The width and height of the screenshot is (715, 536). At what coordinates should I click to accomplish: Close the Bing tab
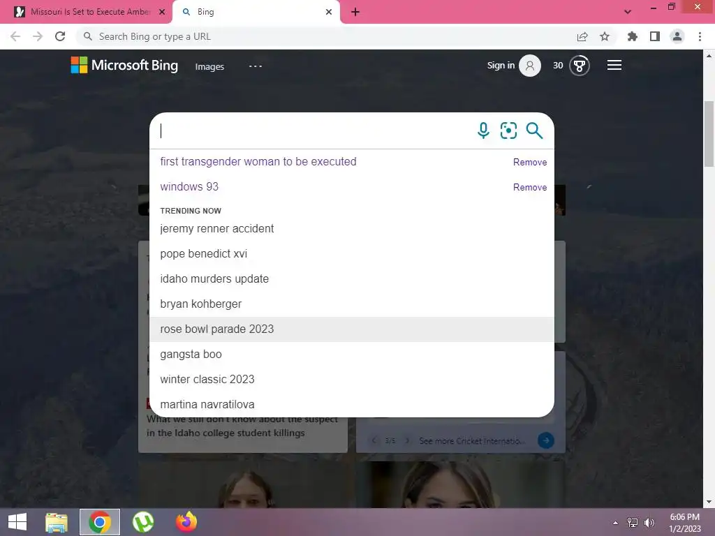tap(329, 12)
